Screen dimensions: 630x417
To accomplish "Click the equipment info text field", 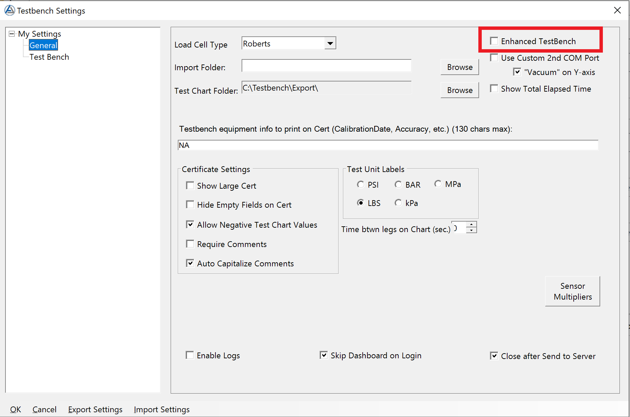I will click(388, 145).
